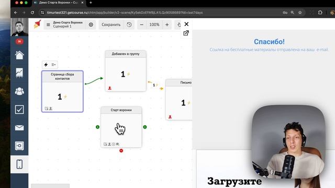Reload the browser page
335x188 pixels.
tap(32, 13)
